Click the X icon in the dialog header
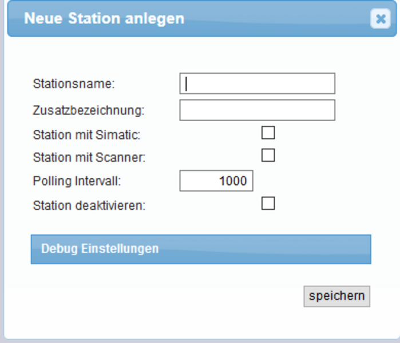 [380, 19]
